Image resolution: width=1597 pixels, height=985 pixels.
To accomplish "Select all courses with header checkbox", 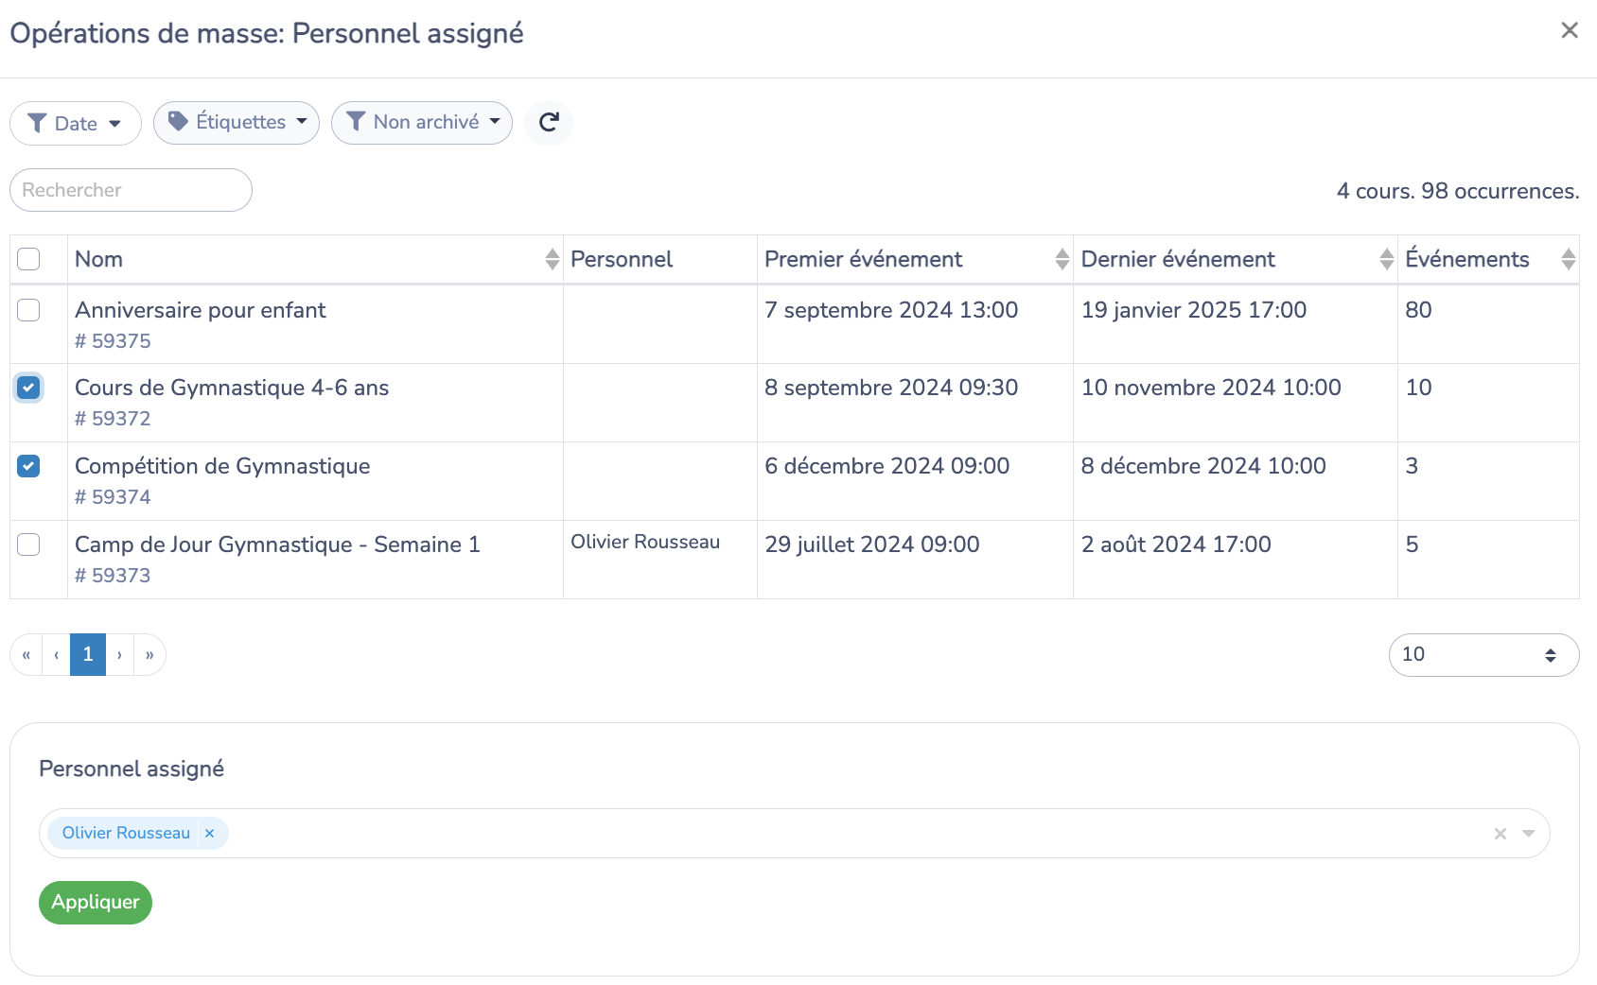I will 28,259.
